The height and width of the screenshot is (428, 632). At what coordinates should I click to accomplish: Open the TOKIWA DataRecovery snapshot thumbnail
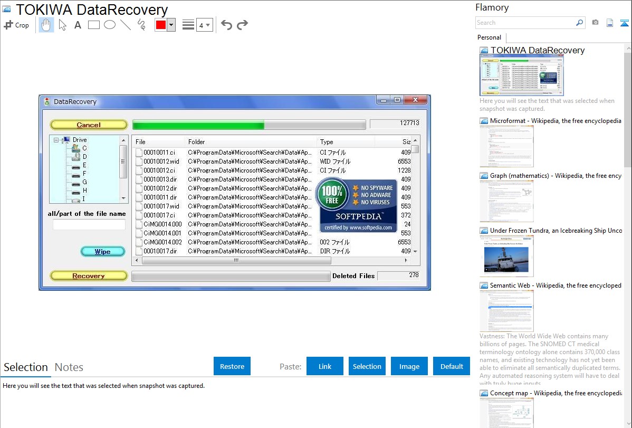(x=522, y=75)
